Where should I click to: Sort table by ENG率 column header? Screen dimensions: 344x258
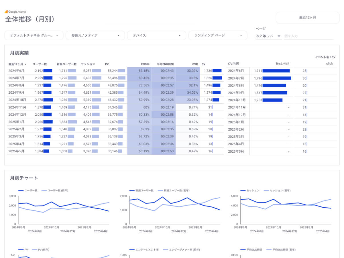tap(145, 64)
